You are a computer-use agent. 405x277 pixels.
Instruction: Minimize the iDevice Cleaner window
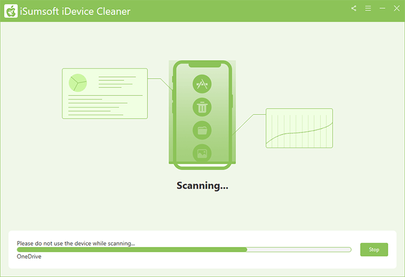pyautogui.click(x=382, y=8)
